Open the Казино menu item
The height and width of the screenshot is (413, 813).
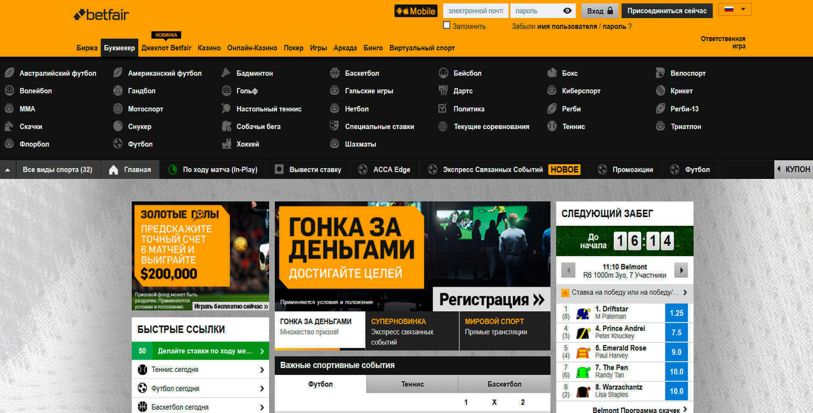209,48
